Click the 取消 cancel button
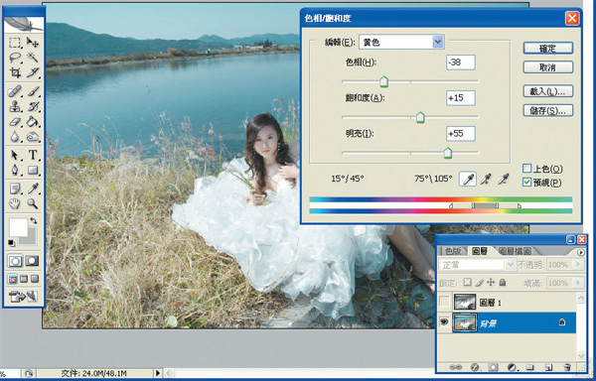Screen dimensions: 596x381 point(547,67)
